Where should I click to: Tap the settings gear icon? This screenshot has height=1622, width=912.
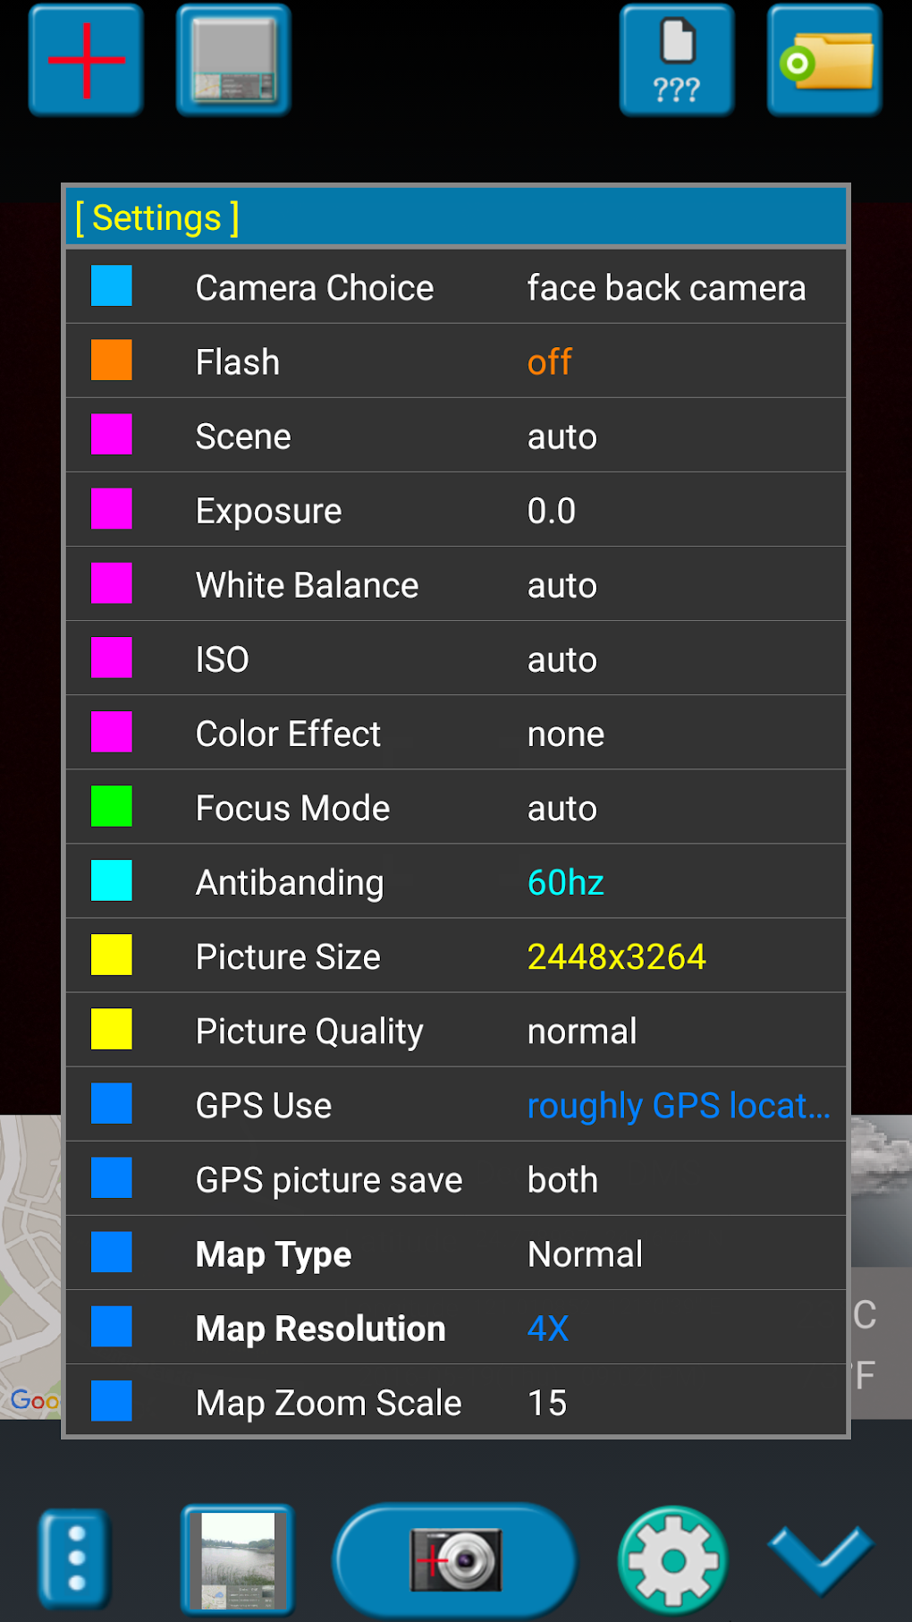672,1559
